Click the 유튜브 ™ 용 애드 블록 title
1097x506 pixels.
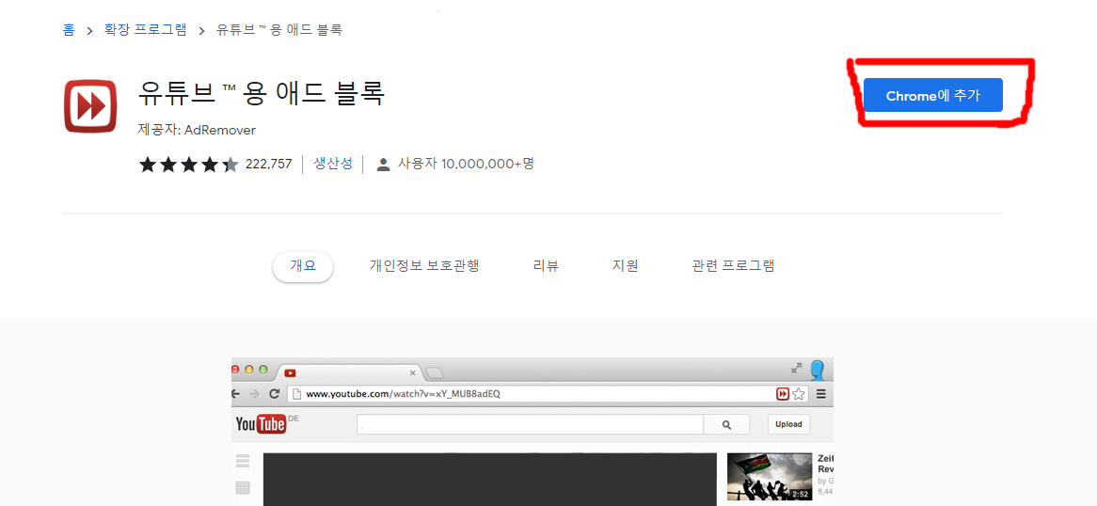pyautogui.click(x=262, y=94)
